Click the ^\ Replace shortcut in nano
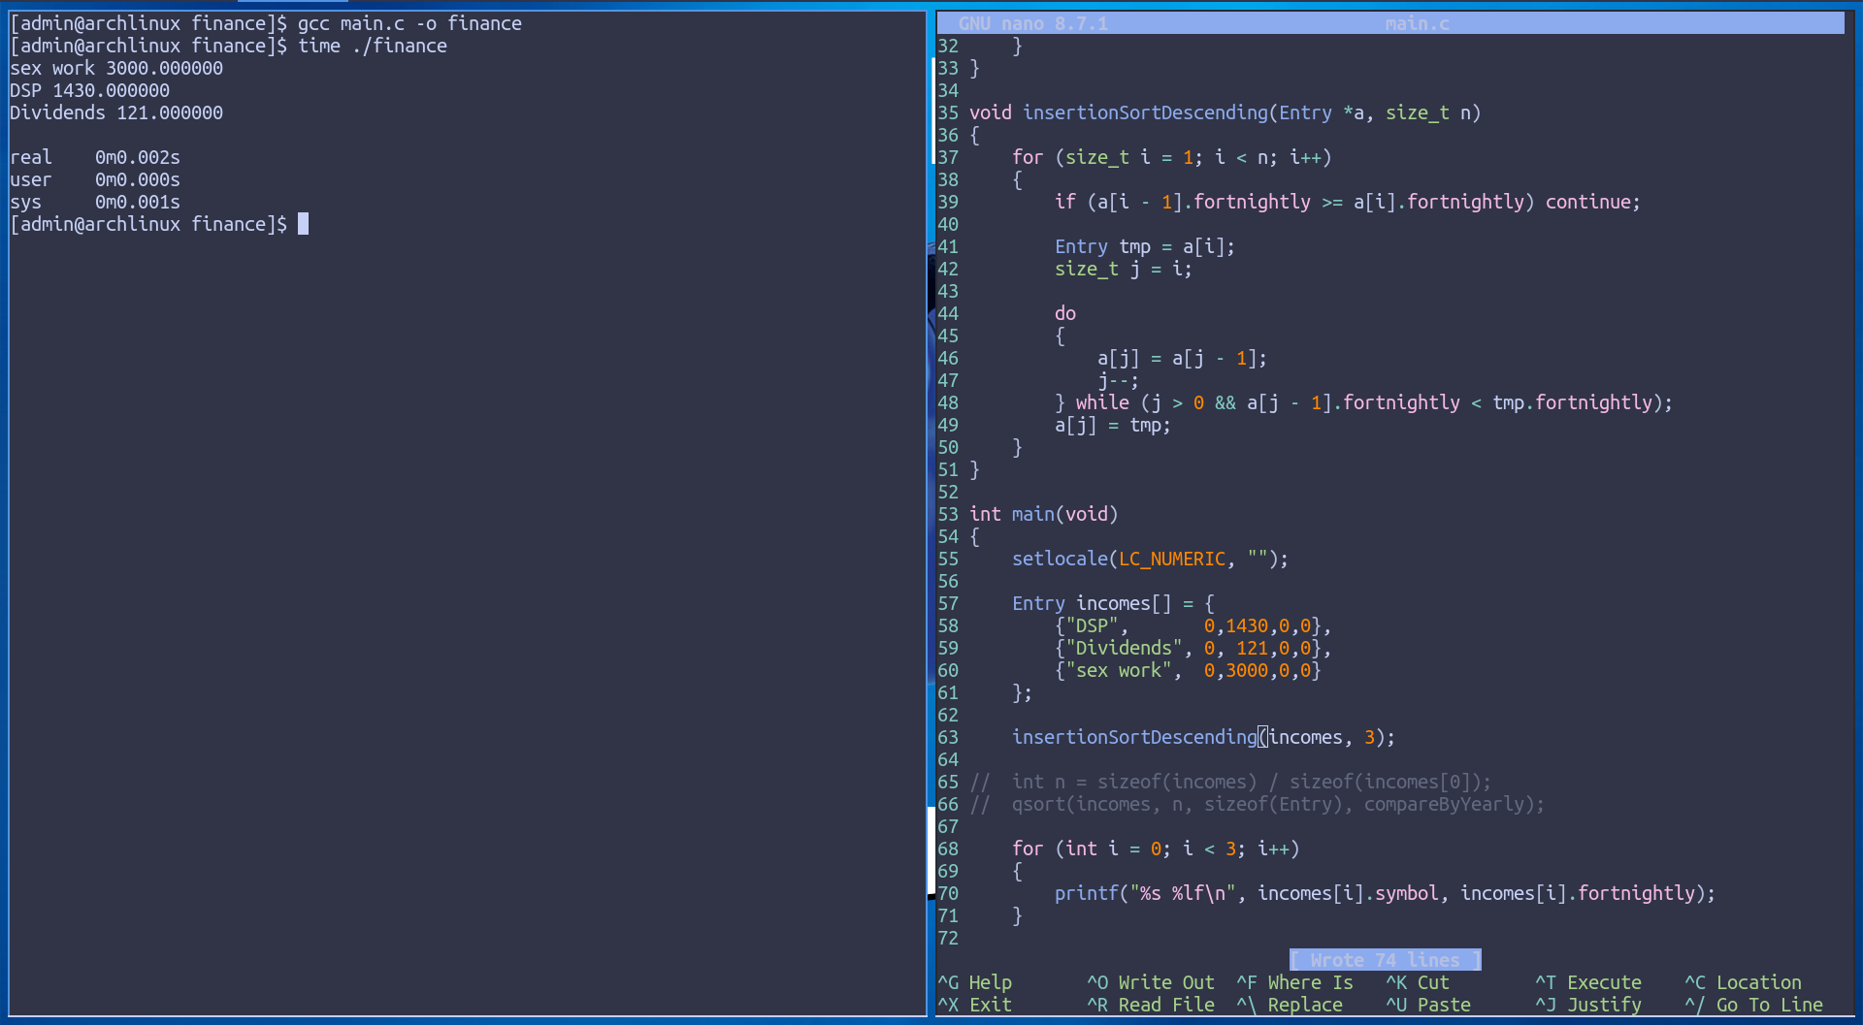 1290,1005
